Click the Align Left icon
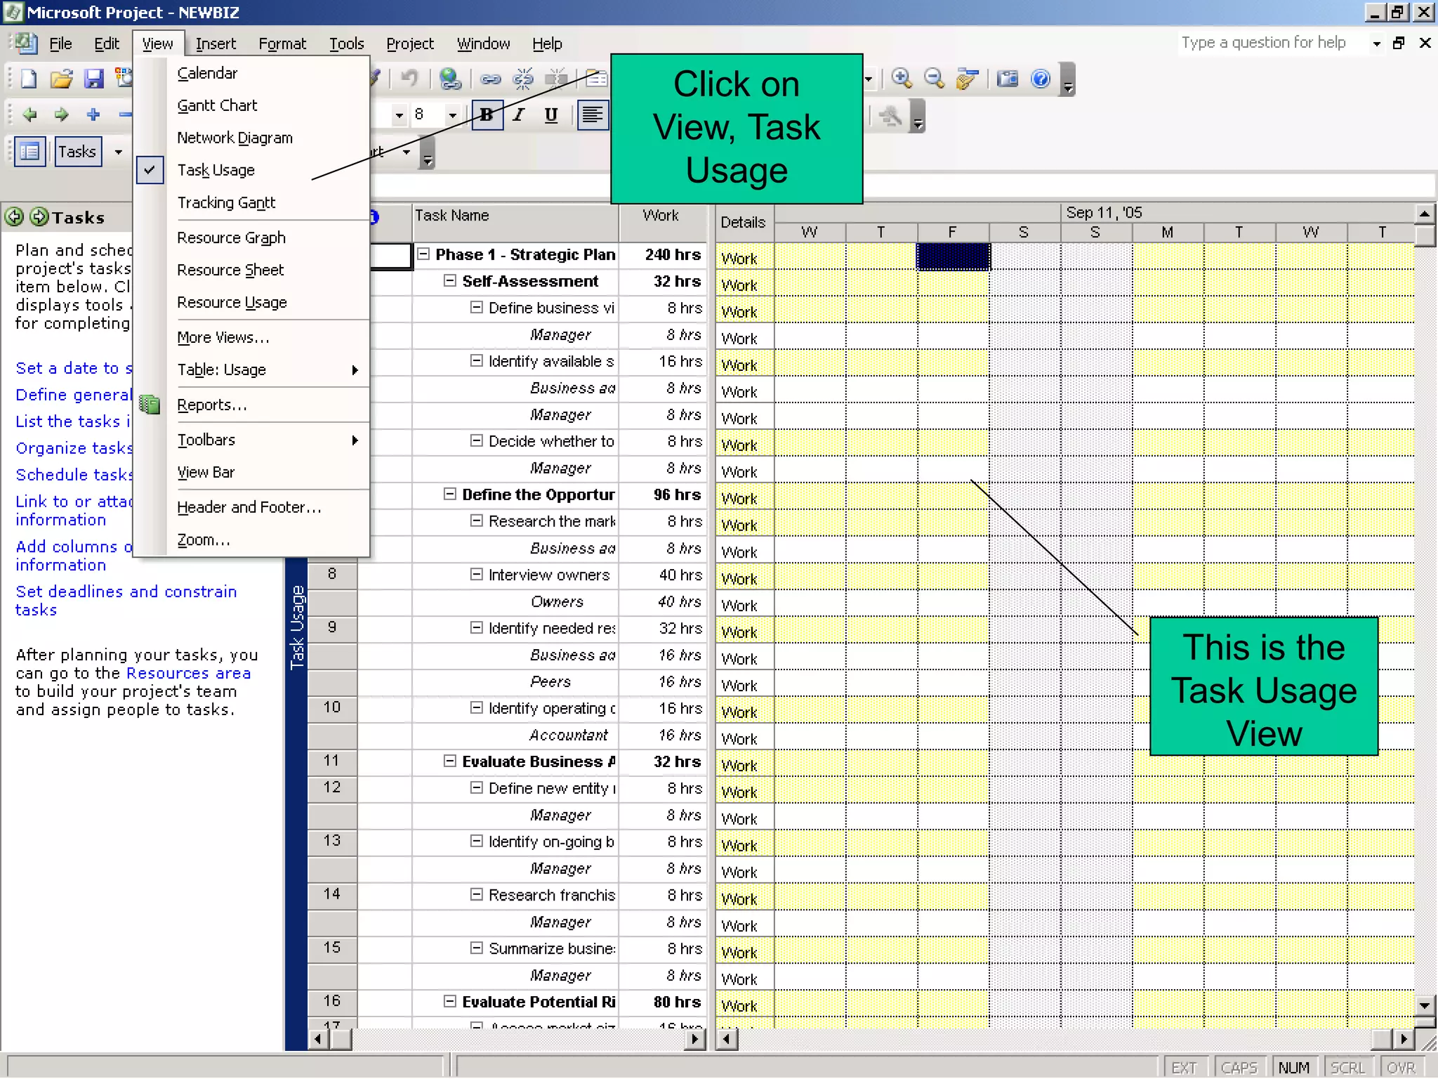 [x=593, y=115]
